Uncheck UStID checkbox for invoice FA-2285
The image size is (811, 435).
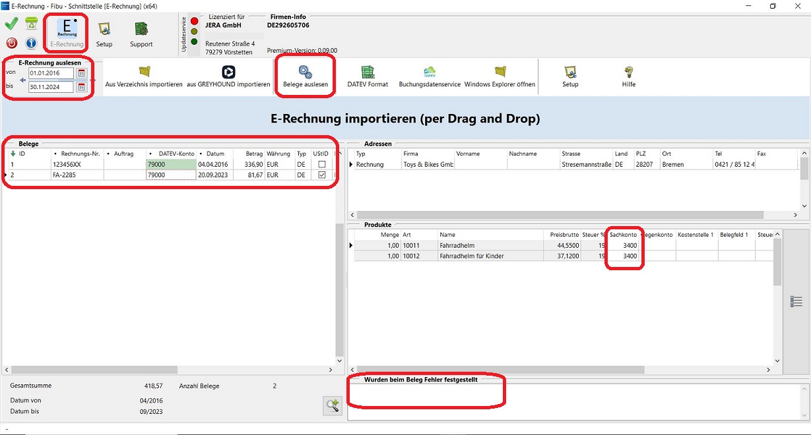(321, 175)
